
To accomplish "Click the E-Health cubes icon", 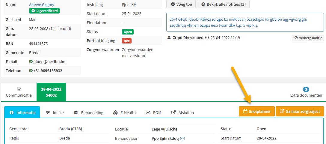I will pos(115,112).
